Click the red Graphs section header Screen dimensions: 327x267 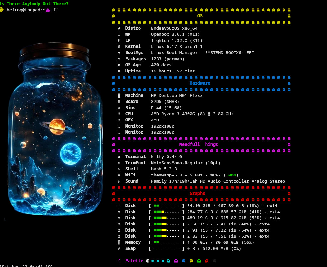(197, 193)
